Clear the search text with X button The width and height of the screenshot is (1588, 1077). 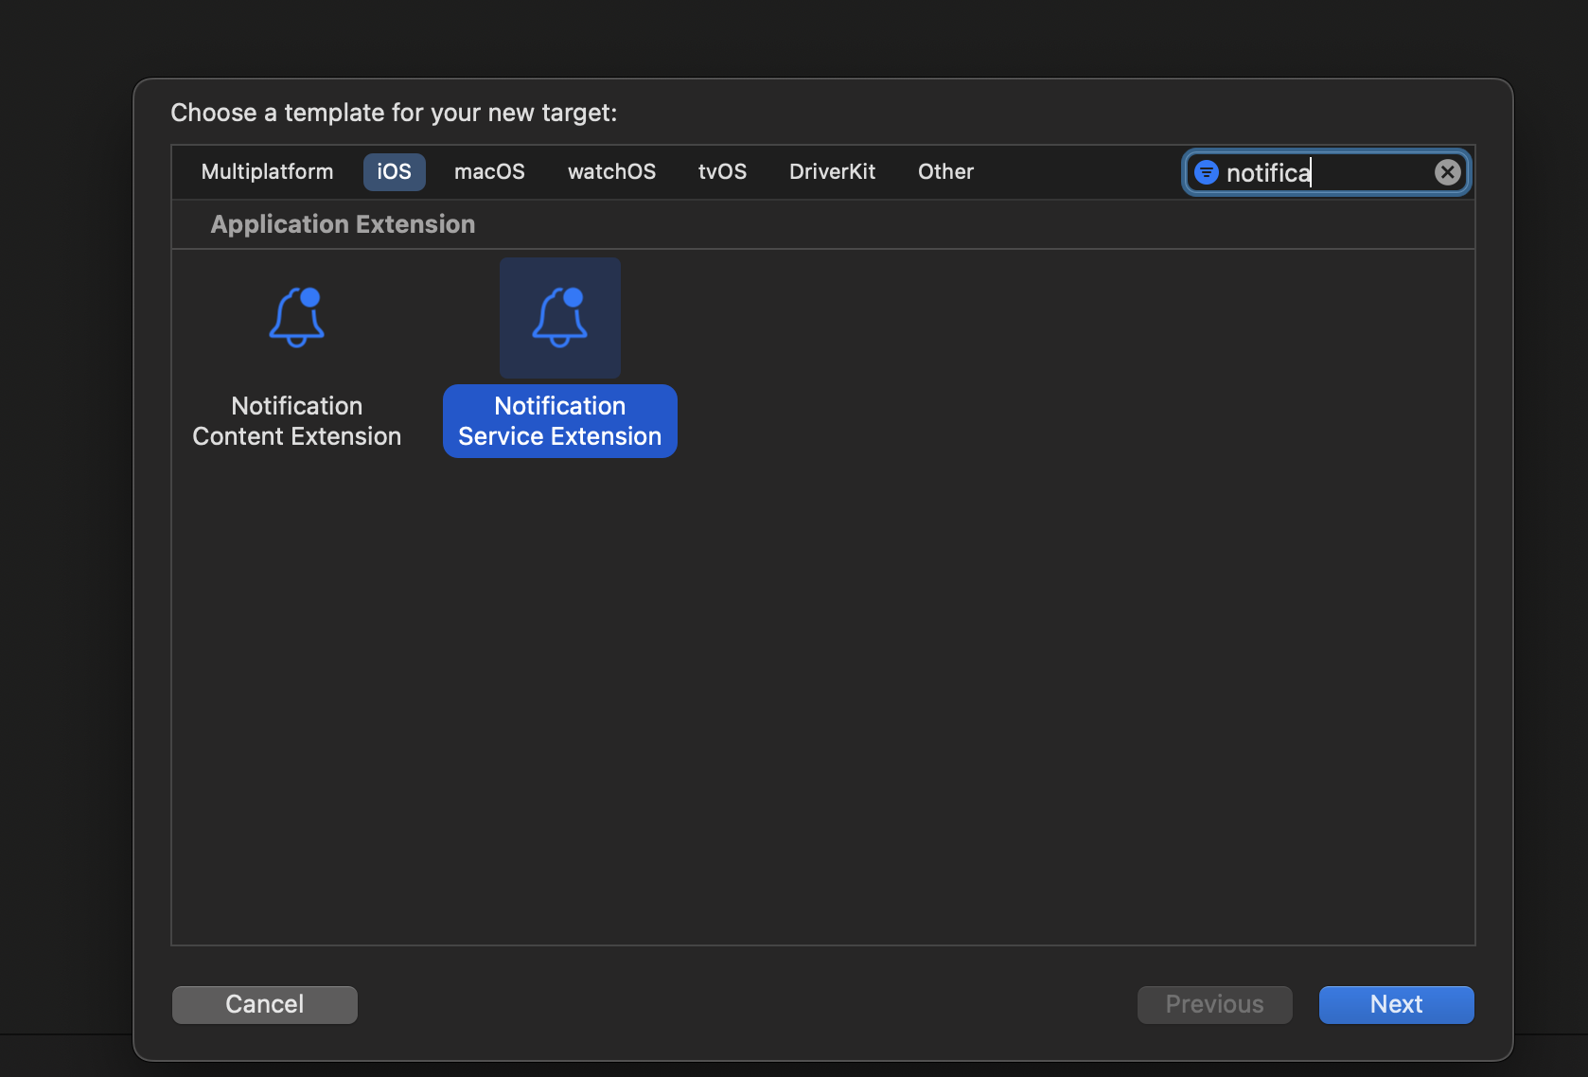coord(1447,172)
